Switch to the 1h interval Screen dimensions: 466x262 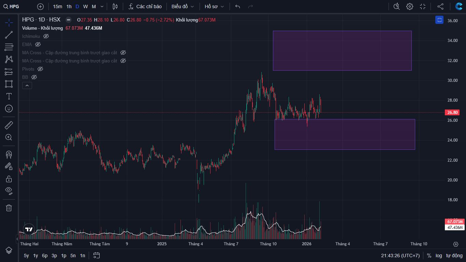tap(69, 6)
